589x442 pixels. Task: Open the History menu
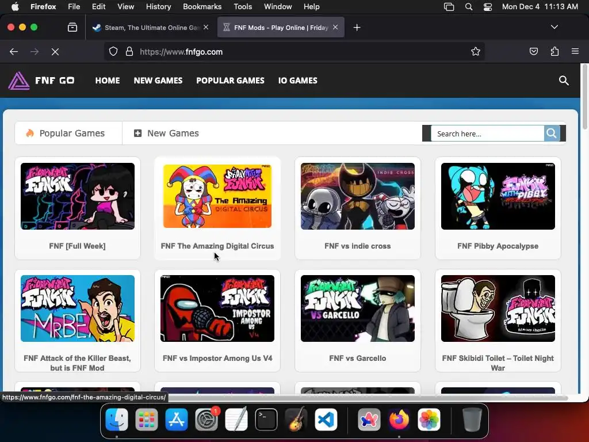[158, 7]
